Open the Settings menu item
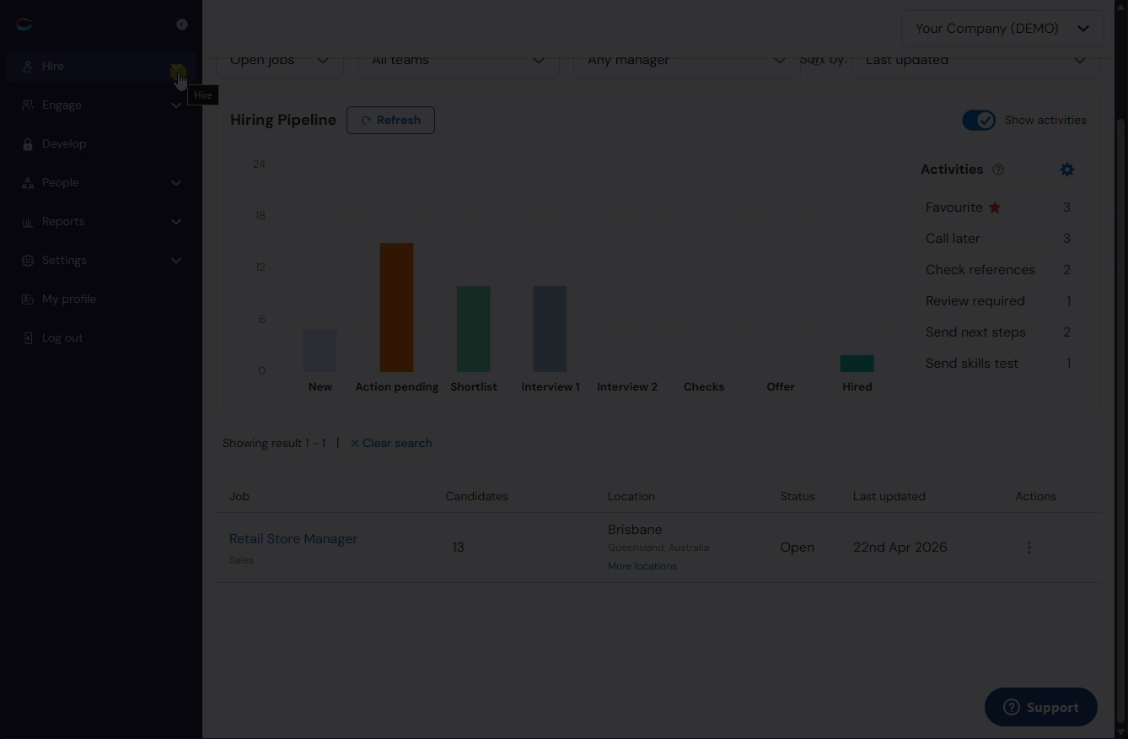This screenshot has width=1128, height=739. tap(100, 260)
